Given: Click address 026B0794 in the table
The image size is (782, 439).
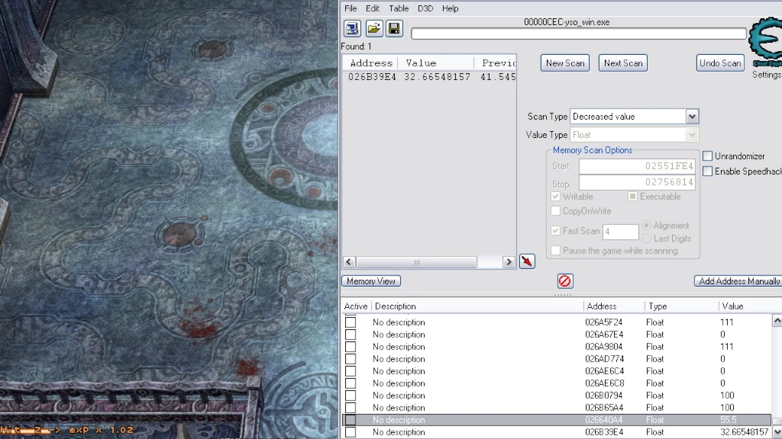Looking at the screenshot, I should tap(604, 395).
